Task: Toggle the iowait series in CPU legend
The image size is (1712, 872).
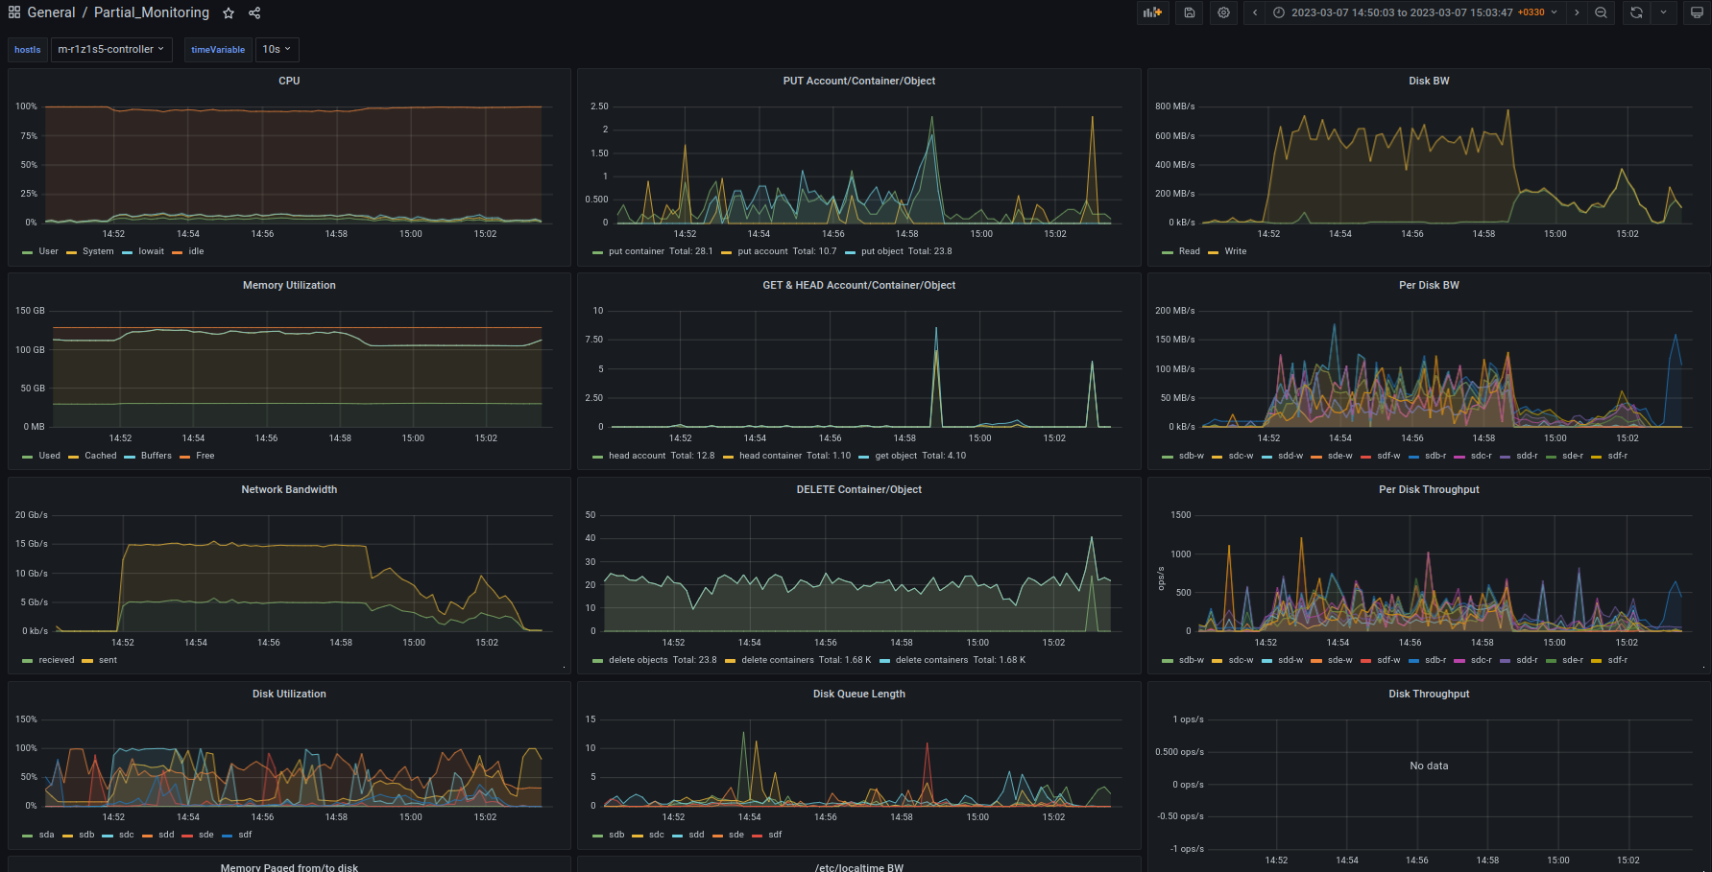Action: pos(151,251)
